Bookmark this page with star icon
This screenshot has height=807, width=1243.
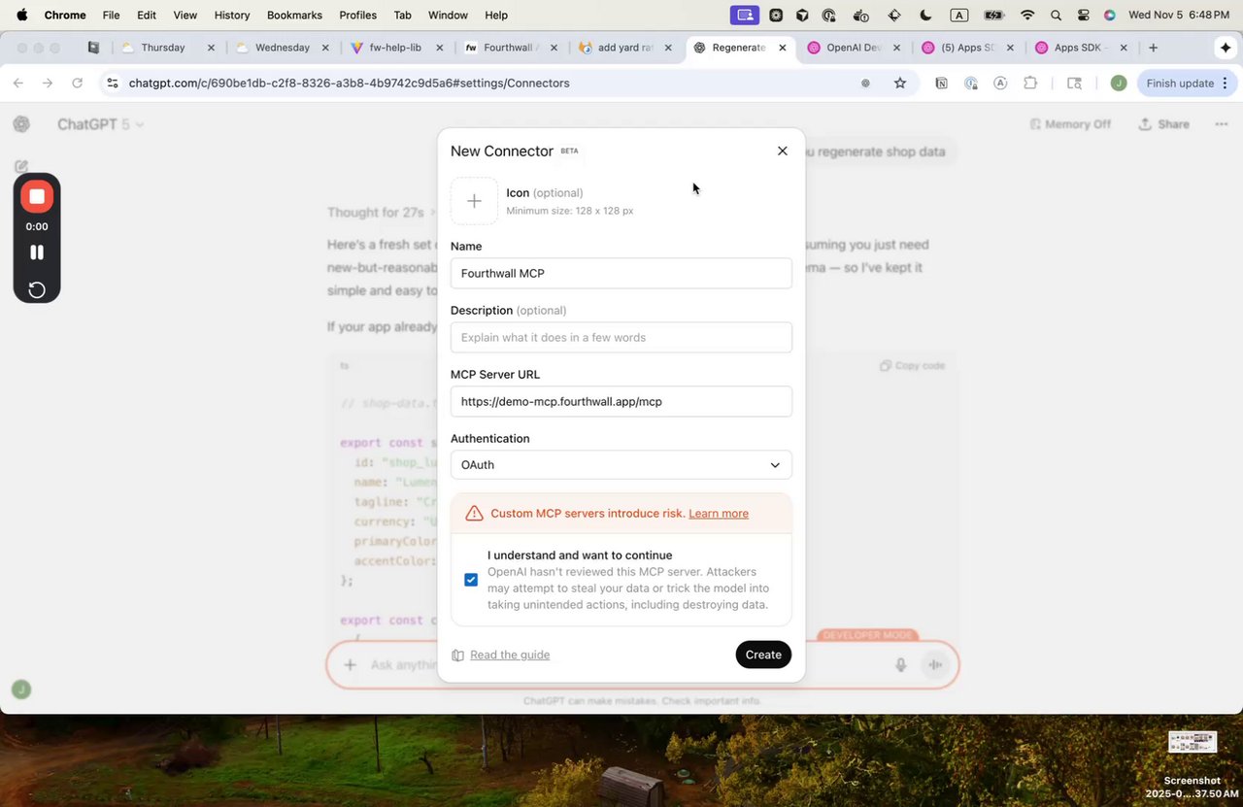900,83
